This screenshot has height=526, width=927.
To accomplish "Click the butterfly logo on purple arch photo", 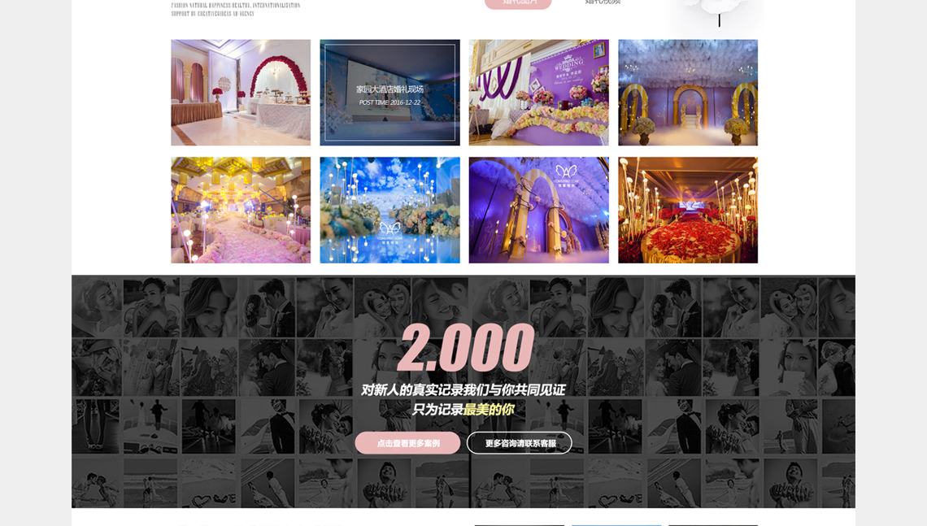I will 566,174.
